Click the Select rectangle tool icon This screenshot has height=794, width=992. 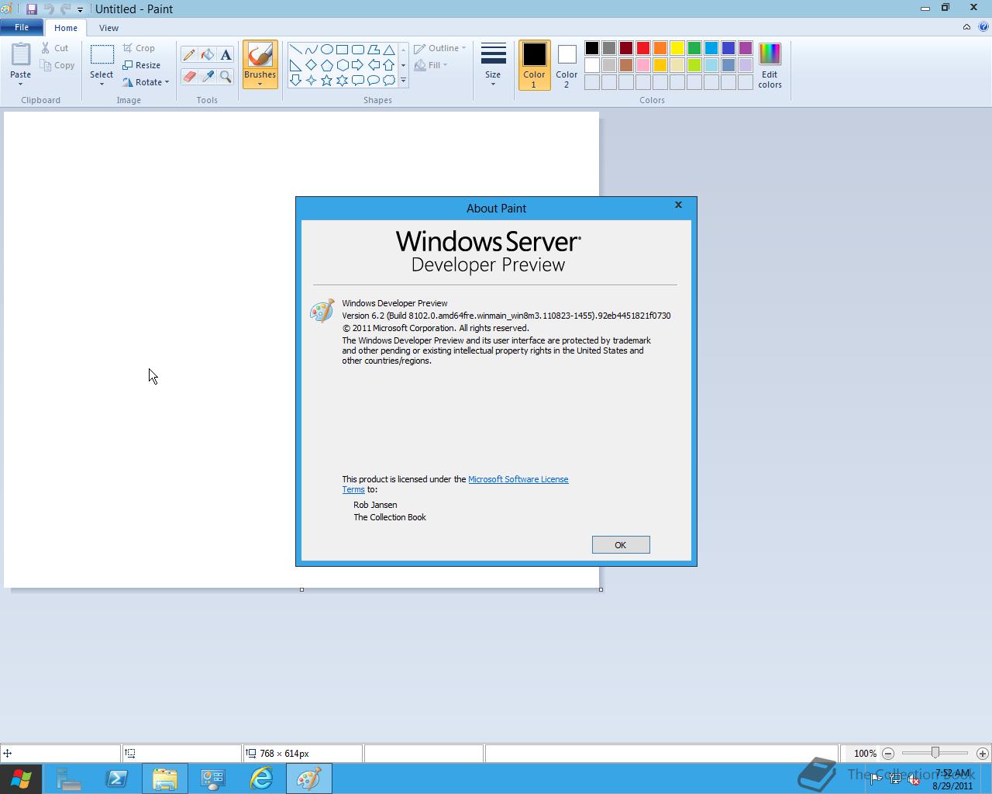pos(102,55)
